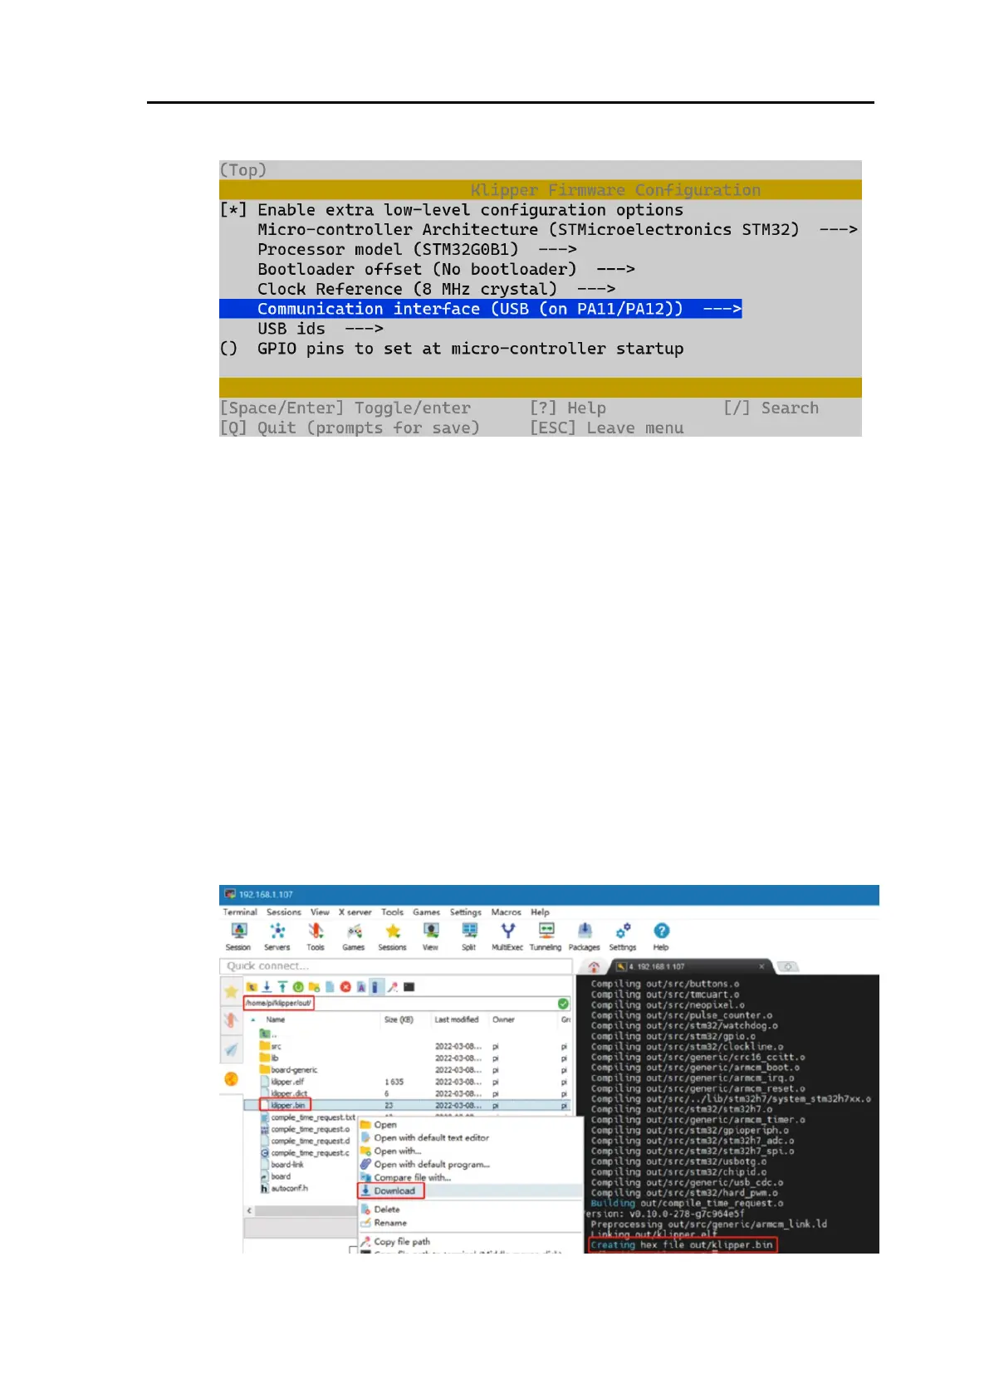Open the X server menu
The height and width of the screenshot is (1398, 989).
click(x=355, y=912)
